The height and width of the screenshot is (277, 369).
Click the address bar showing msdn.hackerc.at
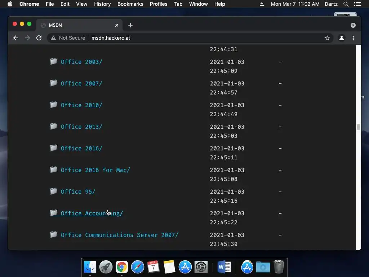[190, 38]
